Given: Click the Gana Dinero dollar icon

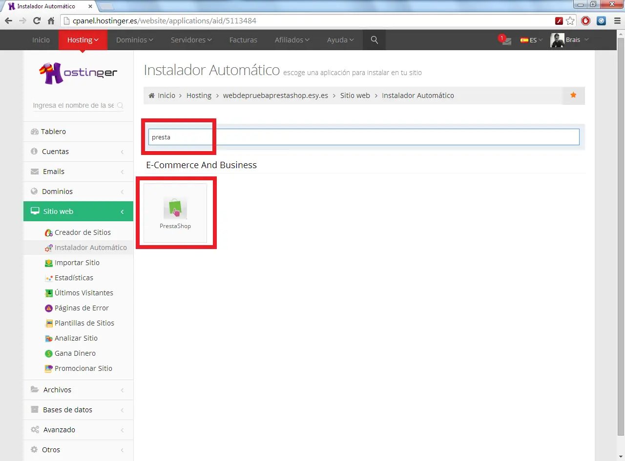Looking at the screenshot, I should tap(48, 353).
